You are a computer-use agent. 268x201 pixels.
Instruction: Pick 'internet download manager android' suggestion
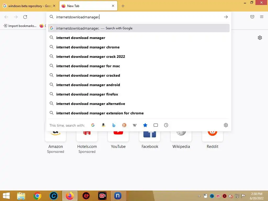click(139, 85)
